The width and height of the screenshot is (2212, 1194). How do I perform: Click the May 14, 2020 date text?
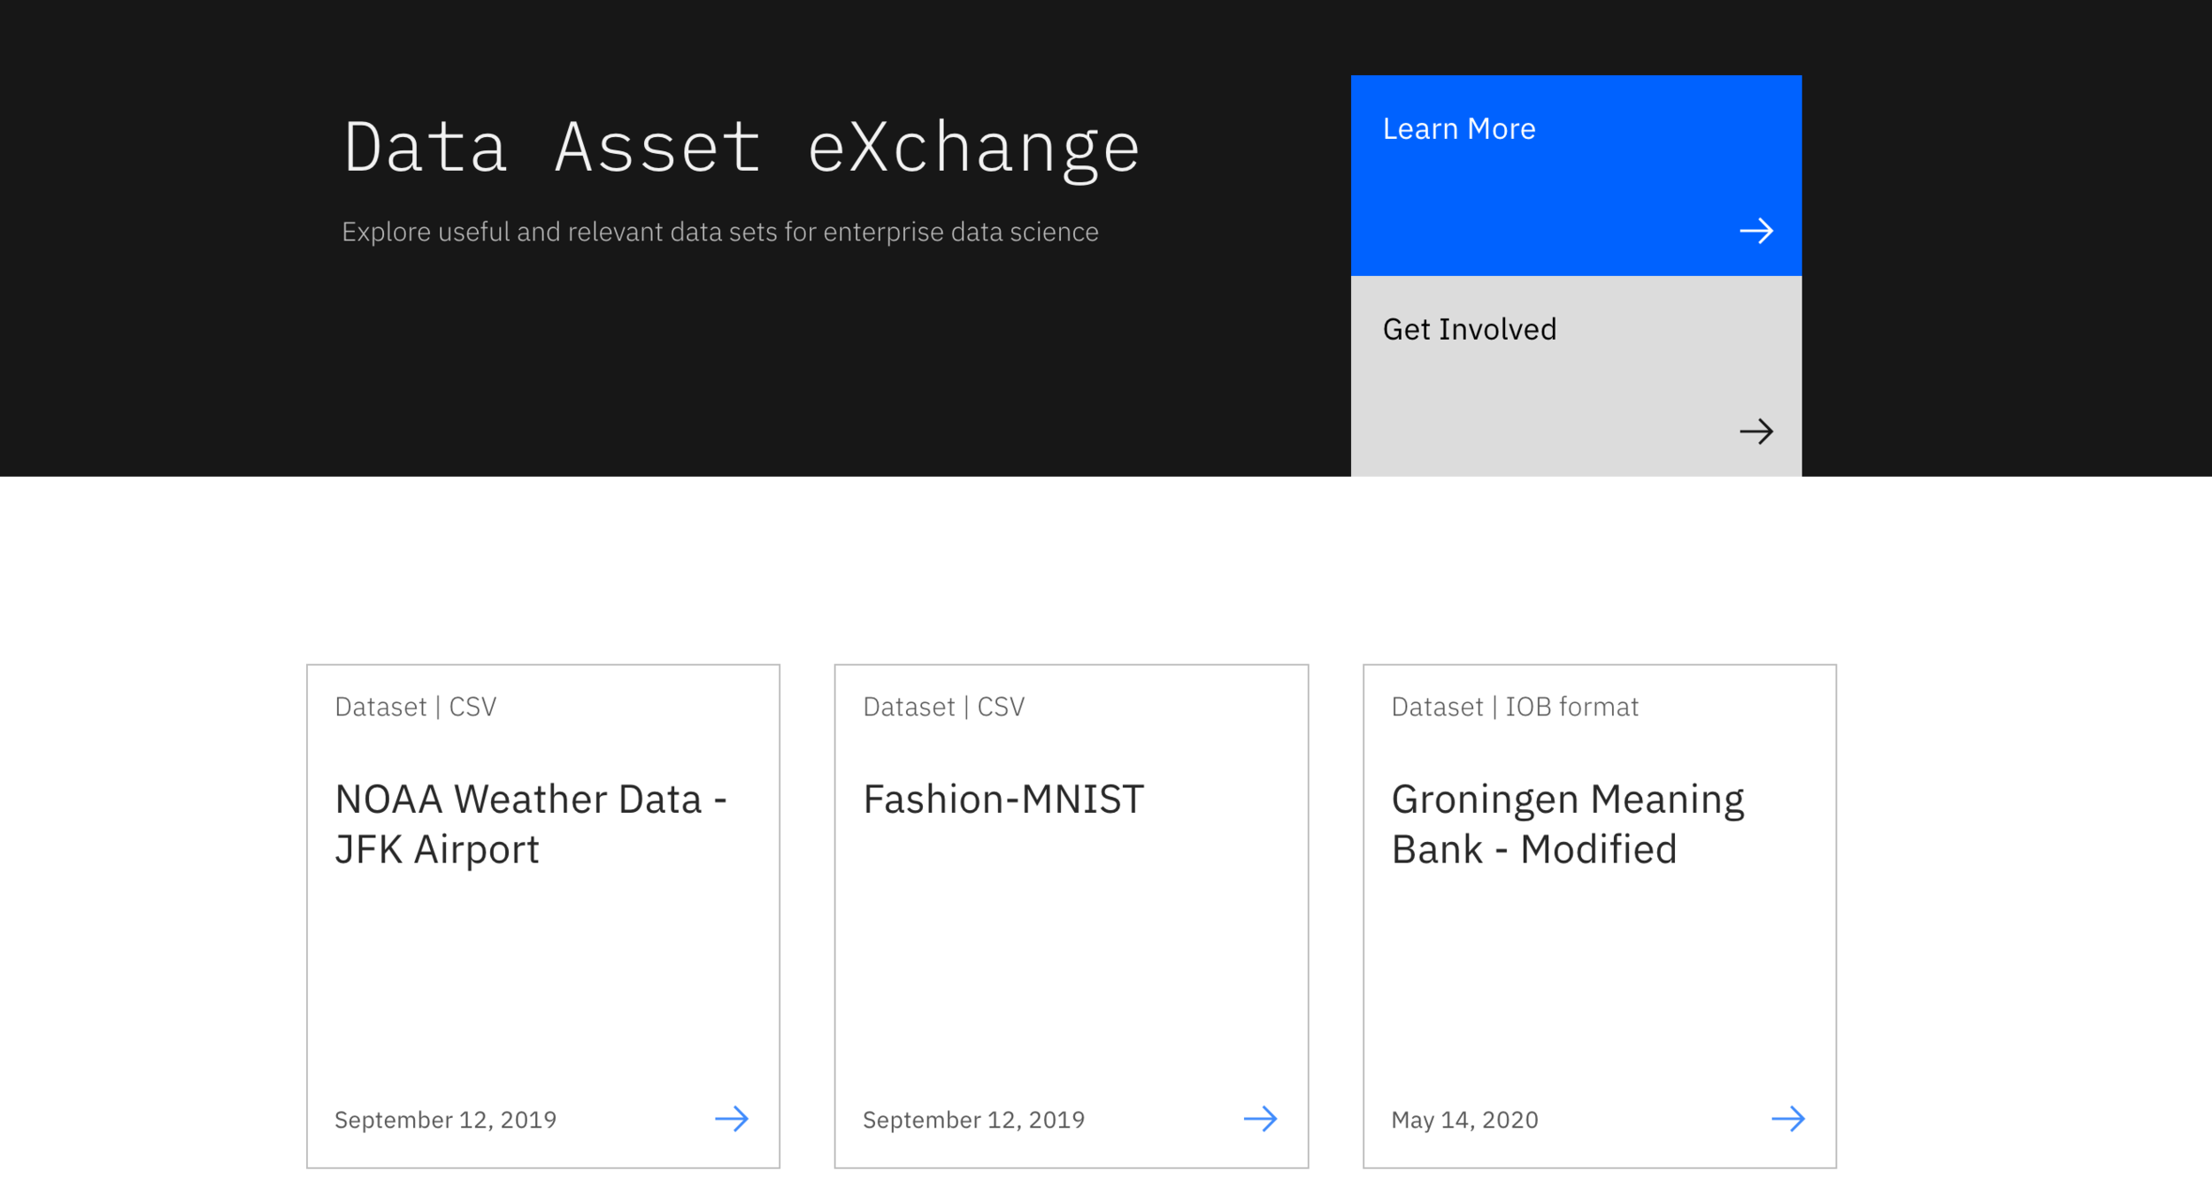(x=1464, y=1120)
